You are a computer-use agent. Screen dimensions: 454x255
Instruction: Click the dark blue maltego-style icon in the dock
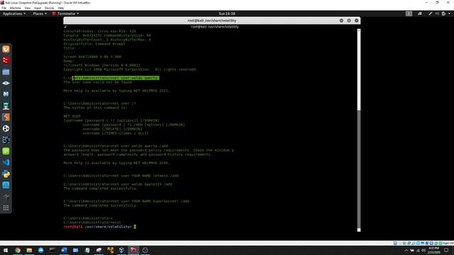point(6,140)
